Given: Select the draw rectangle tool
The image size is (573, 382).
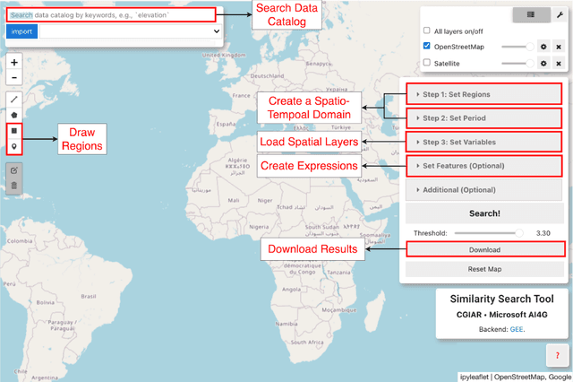Looking at the screenshot, I should (14, 131).
